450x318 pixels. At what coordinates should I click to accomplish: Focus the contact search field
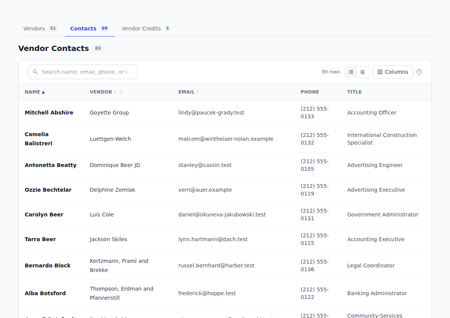[82, 72]
